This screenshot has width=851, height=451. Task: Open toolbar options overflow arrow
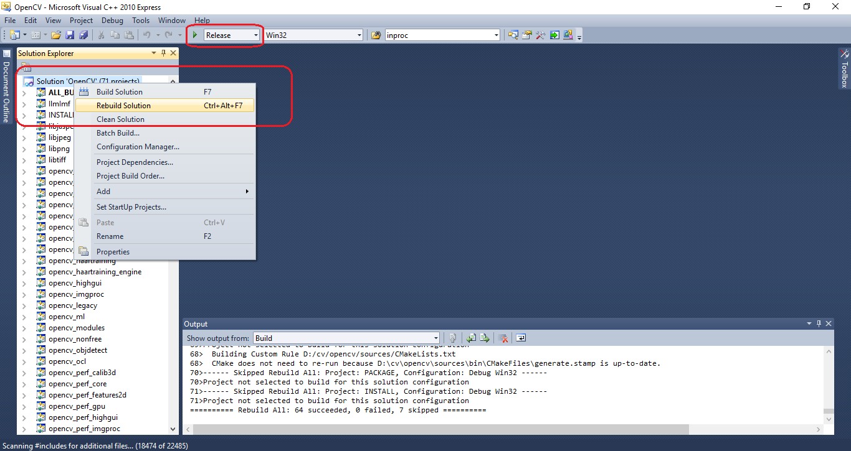pos(579,37)
